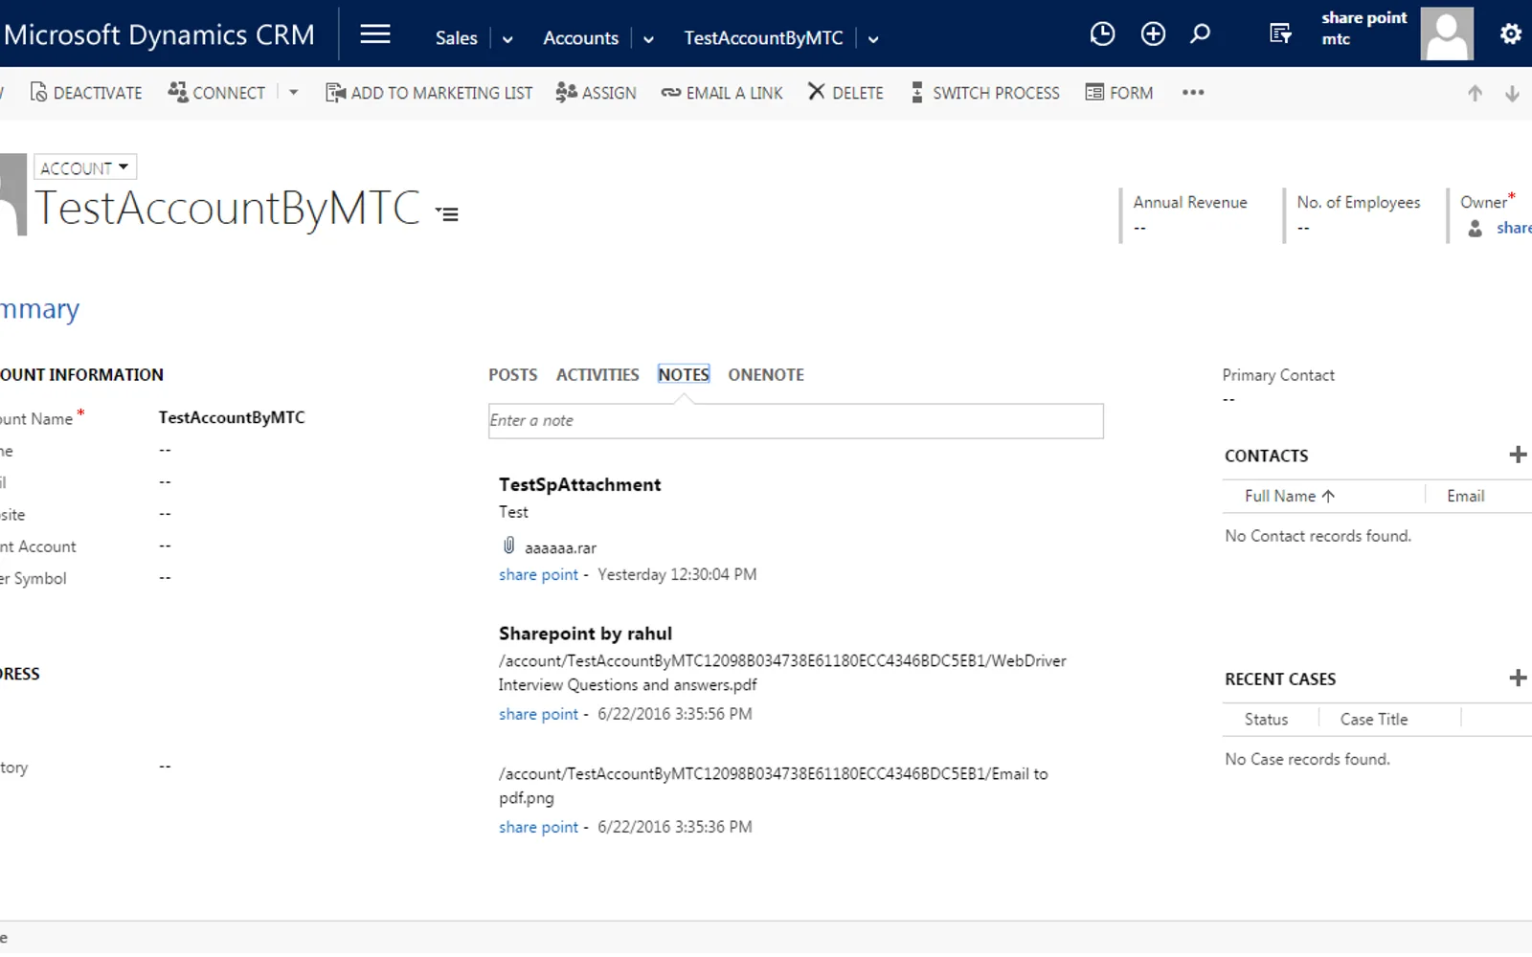1532x957 pixels.
Task: Click share point link dated 3:35:56 PM
Action: click(538, 714)
